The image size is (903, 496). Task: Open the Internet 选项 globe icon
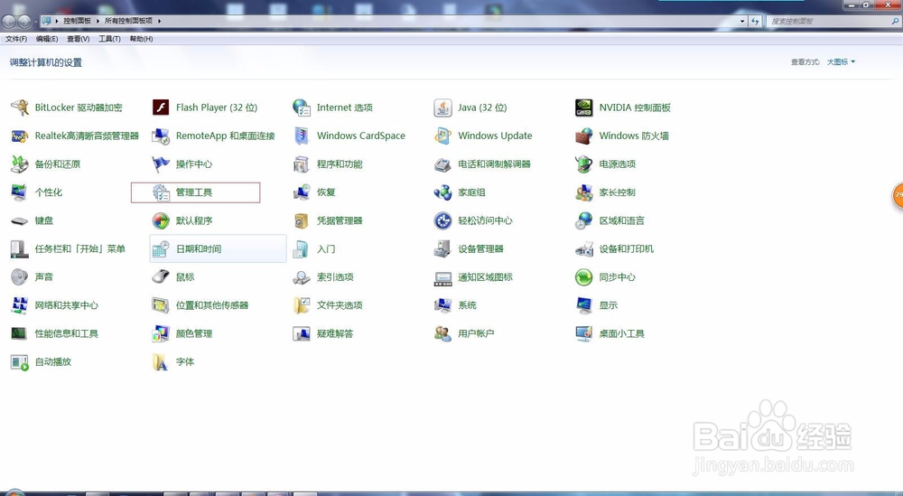[x=302, y=108]
